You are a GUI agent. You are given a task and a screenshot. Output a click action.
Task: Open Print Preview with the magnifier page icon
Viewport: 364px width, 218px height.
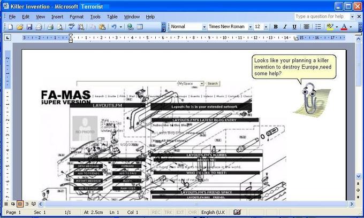tap(60, 27)
